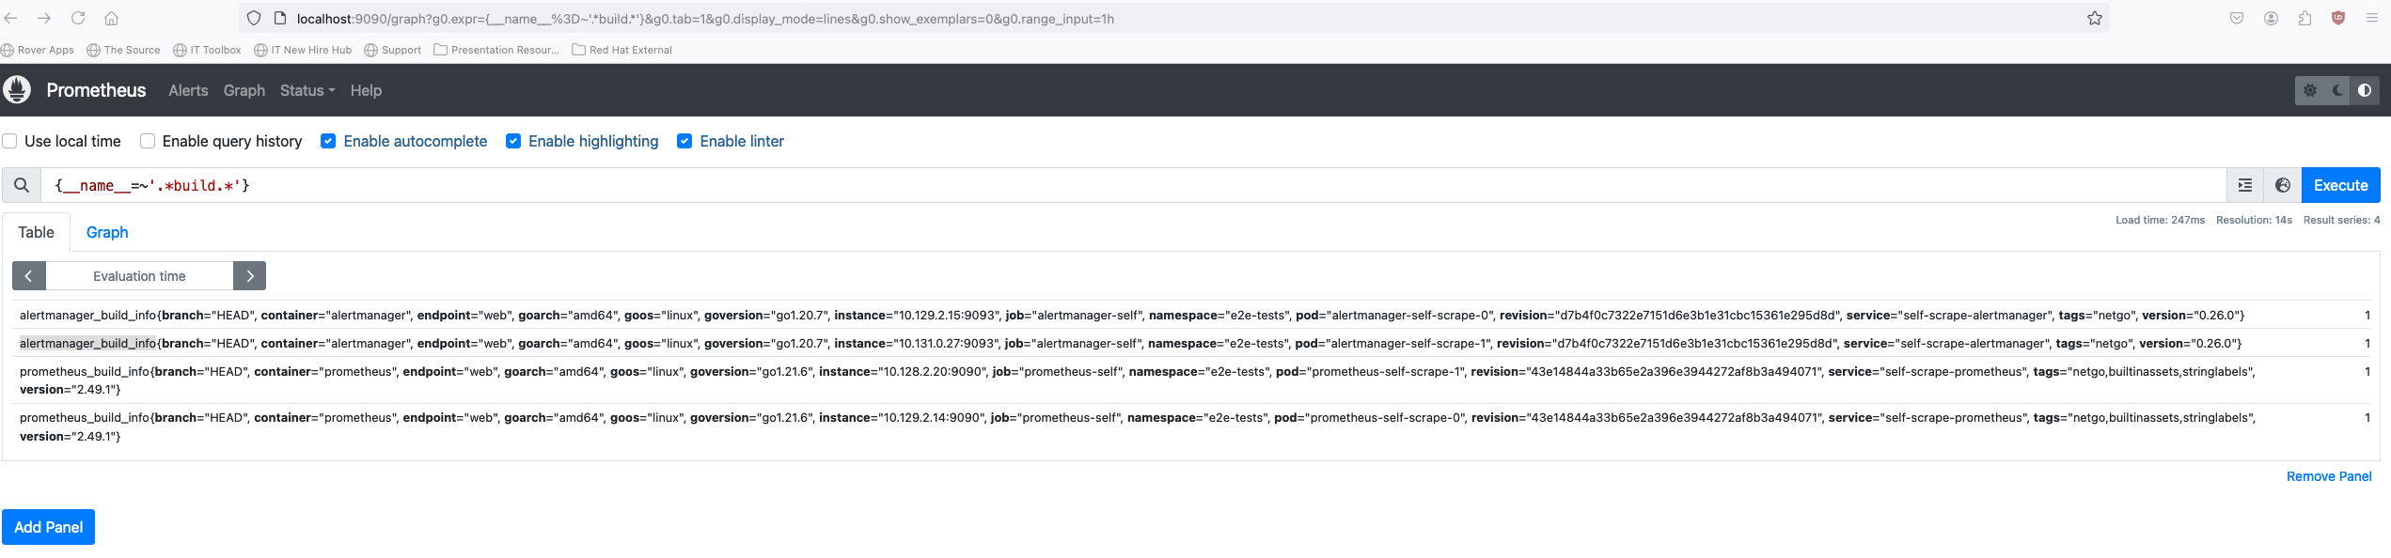Check Enable query history
Image resolution: width=2391 pixels, height=558 pixels.
(x=148, y=141)
